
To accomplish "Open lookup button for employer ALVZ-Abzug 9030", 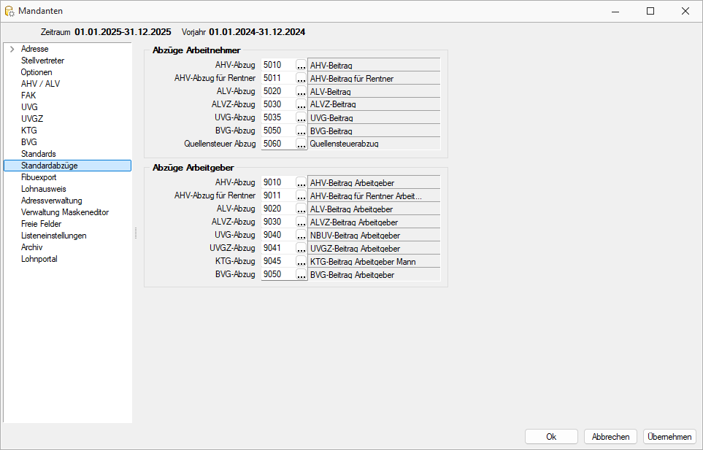I will [301, 222].
